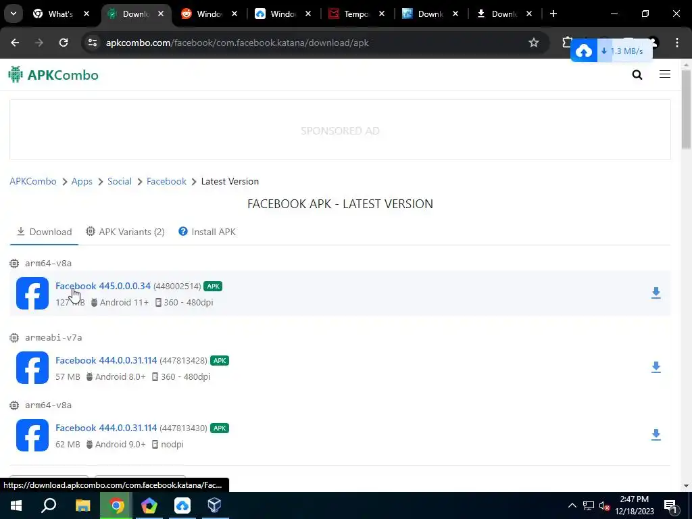Follow the Facebook breadcrumb link
This screenshot has height=519, width=692.
tap(166, 181)
